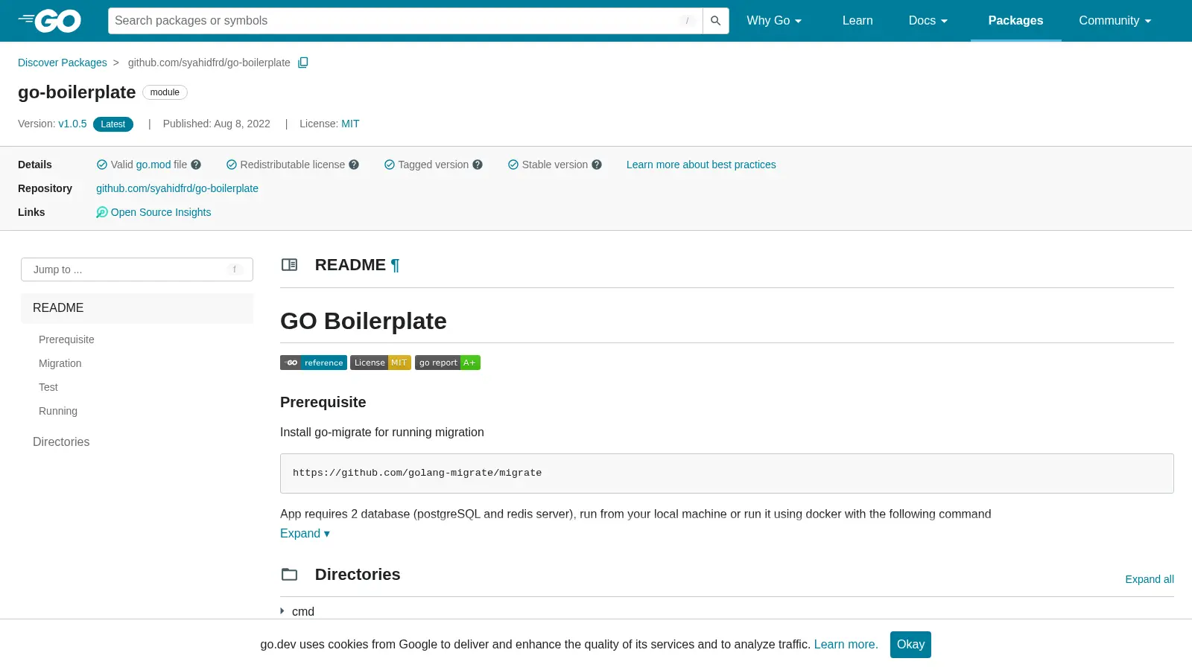Click the search magnifier button

[x=716, y=21]
